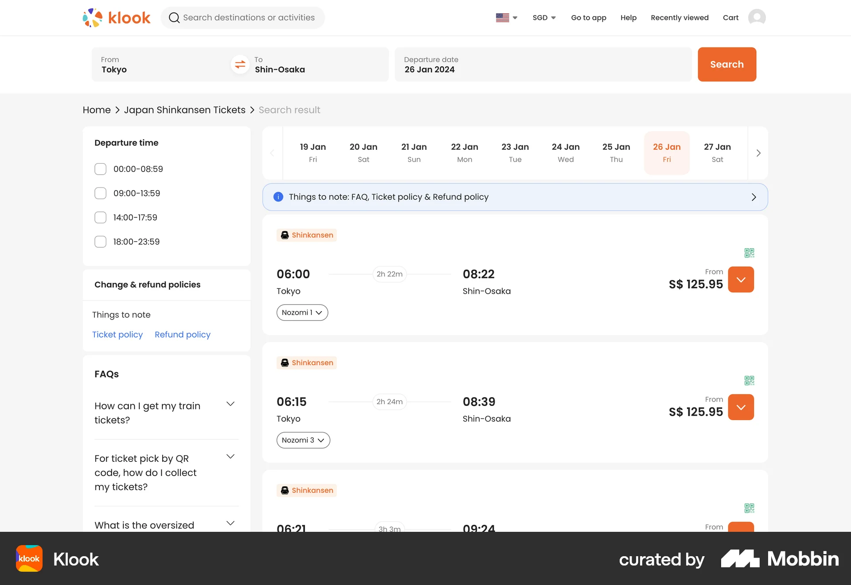Open the search magnifier icon
851x585 pixels.
pos(174,18)
